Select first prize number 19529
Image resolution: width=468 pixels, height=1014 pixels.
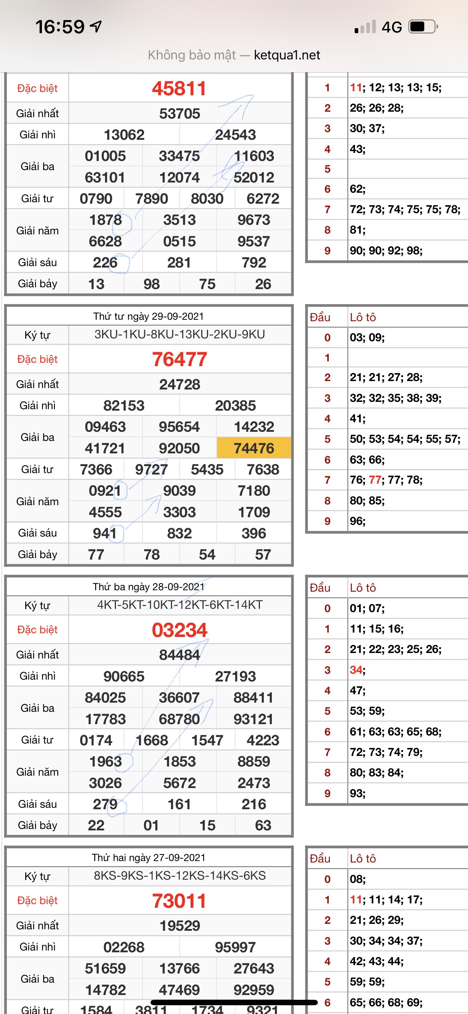180,926
